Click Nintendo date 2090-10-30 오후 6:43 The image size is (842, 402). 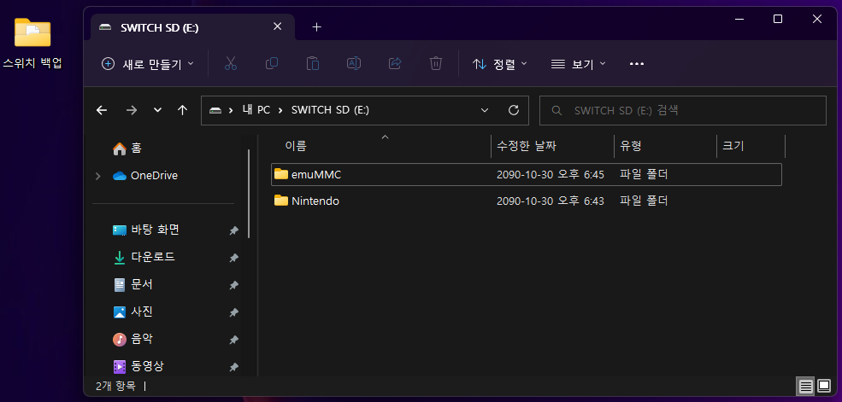click(551, 201)
